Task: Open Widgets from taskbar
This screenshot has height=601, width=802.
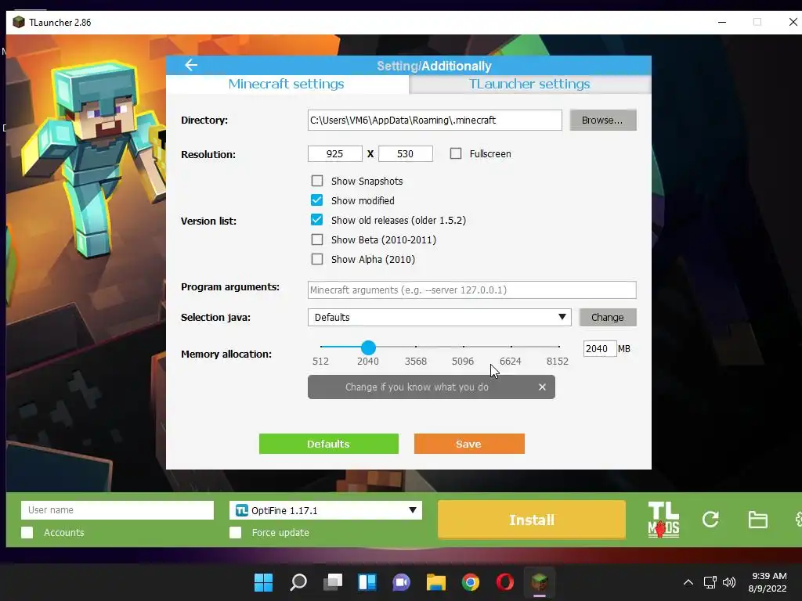Action: [x=367, y=582]
